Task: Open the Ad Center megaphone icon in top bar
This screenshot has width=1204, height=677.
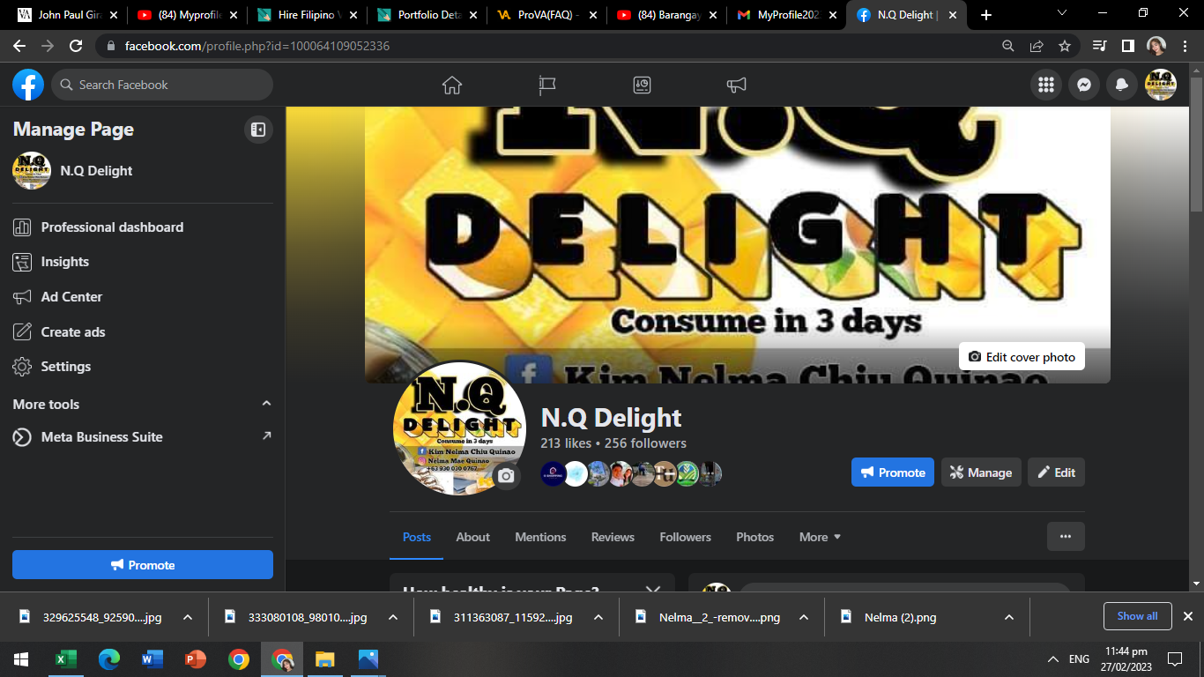Action: (x=737, y=85)
